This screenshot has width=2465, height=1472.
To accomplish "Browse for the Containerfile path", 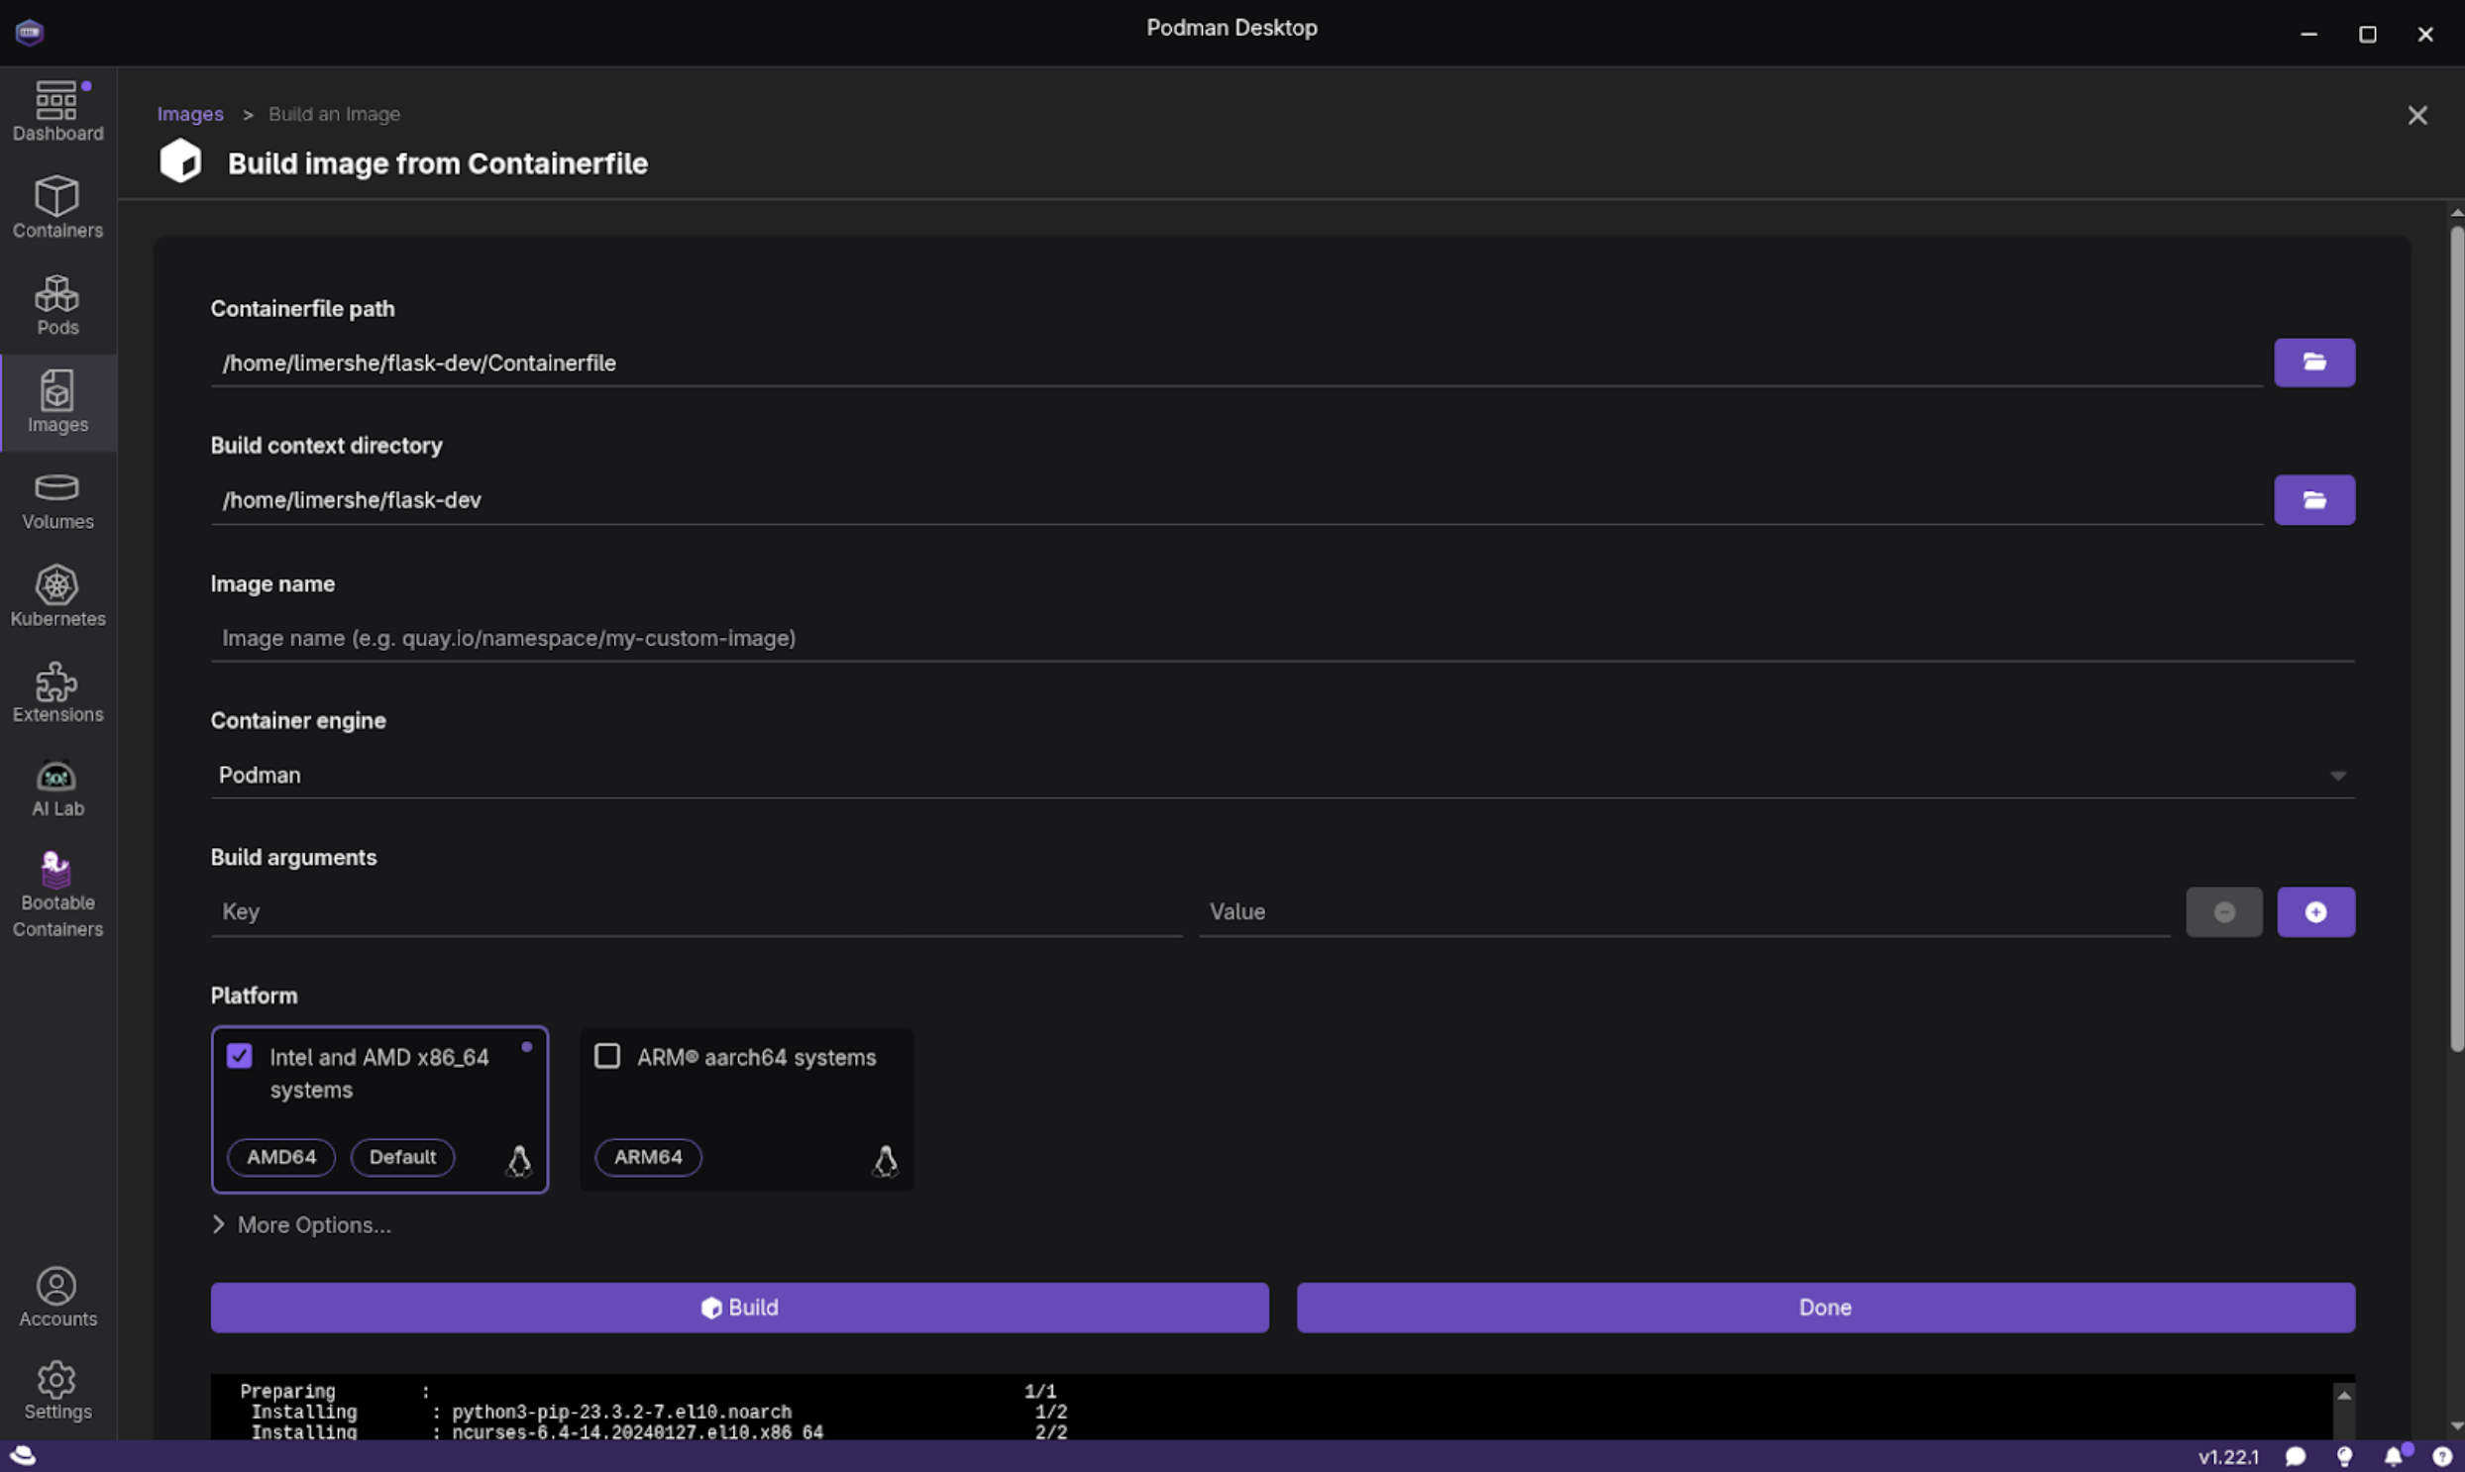I will (2313, 362).
